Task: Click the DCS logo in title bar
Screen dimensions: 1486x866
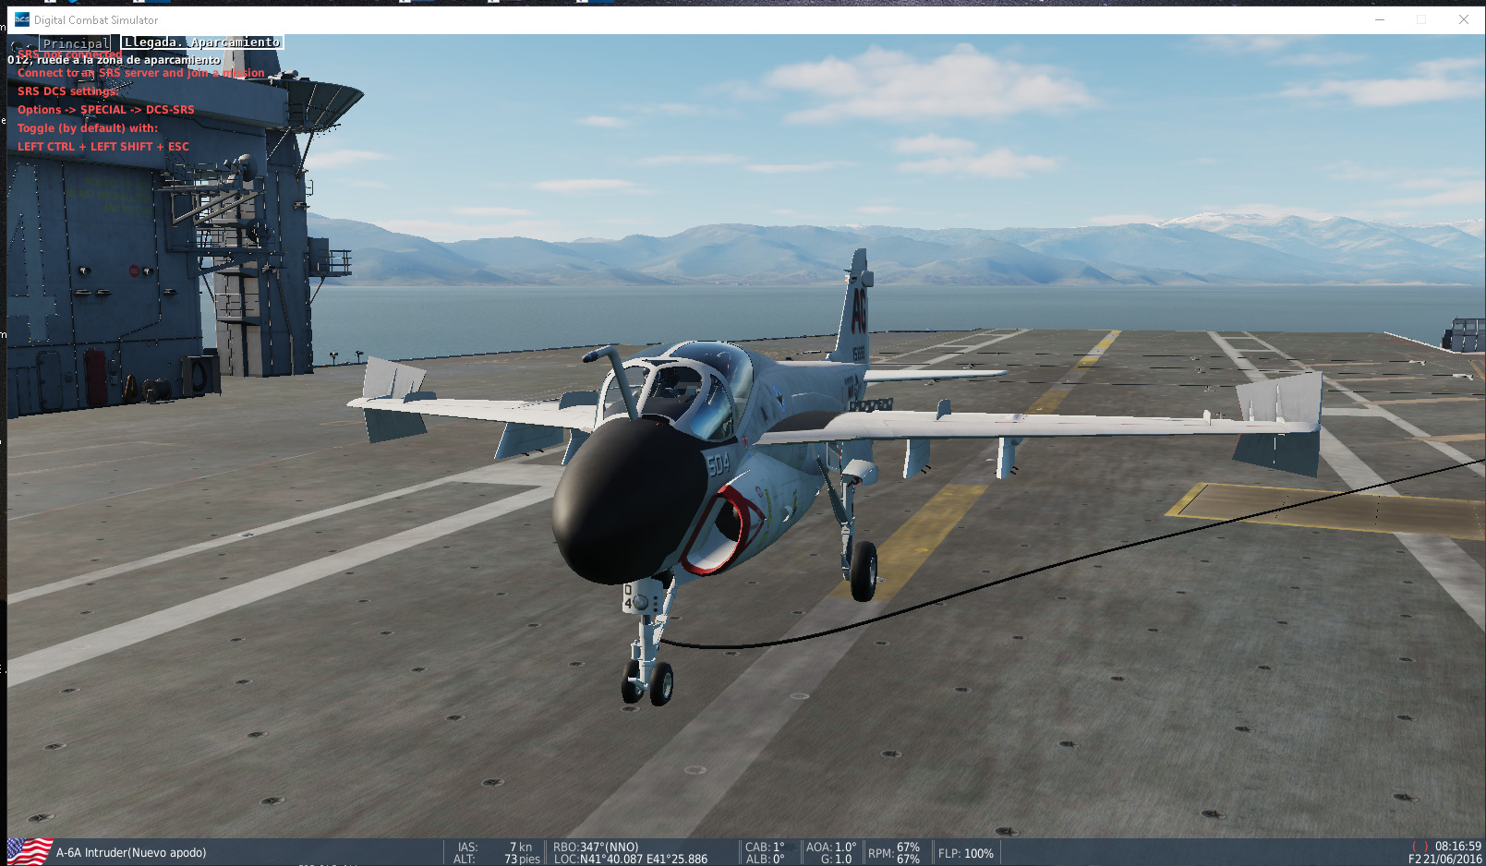Action: (21, 19)
